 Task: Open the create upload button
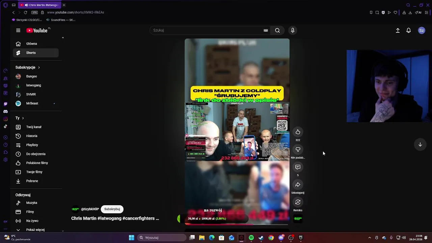(398, 30)
